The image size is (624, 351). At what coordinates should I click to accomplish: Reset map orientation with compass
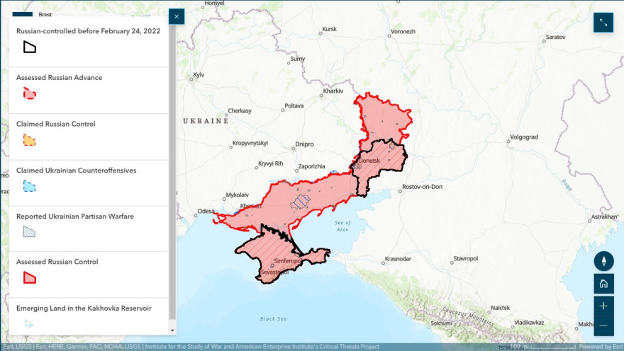click(x=603, y=261)
